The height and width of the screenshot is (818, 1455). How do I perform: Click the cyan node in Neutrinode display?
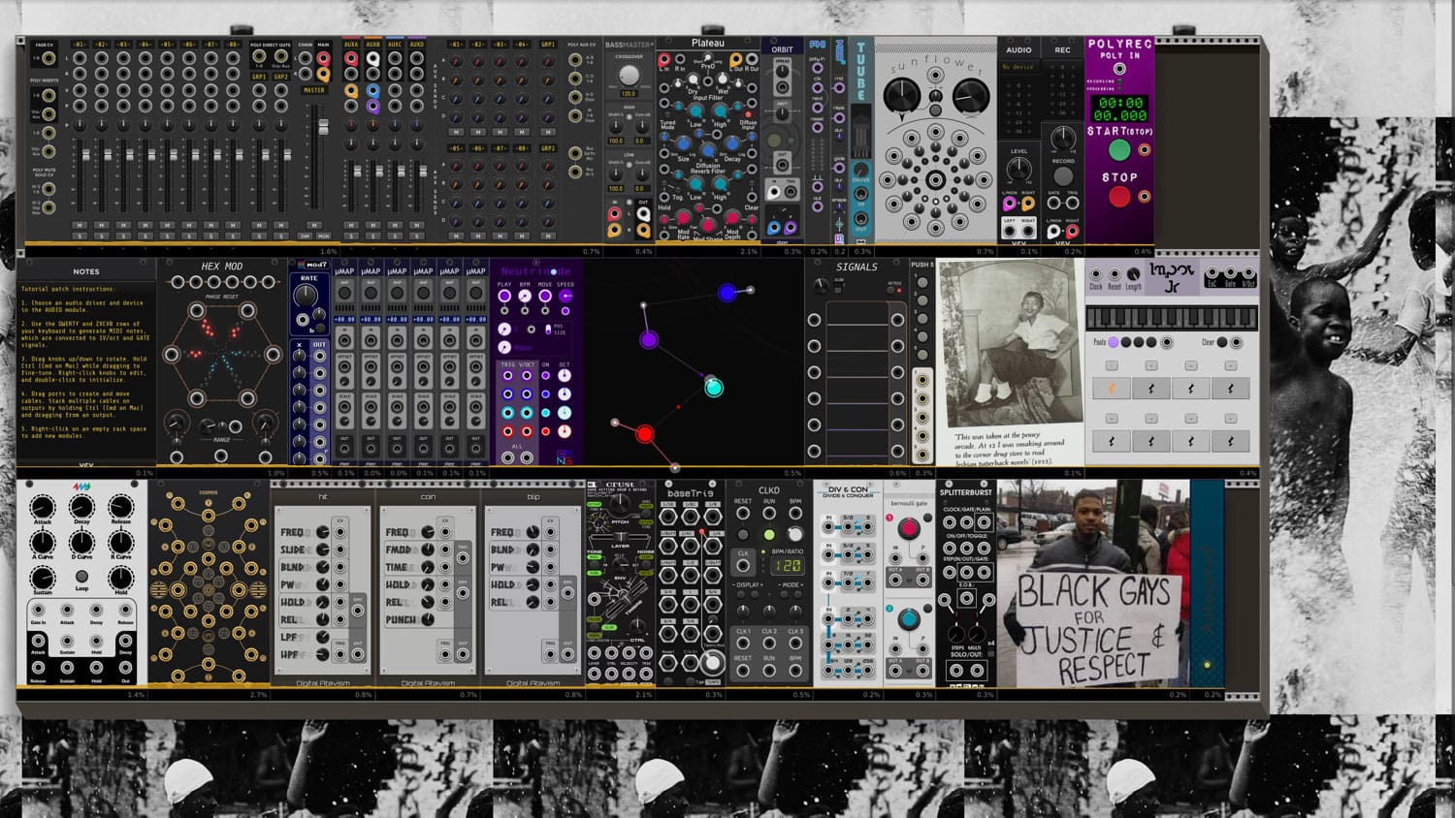714,388
